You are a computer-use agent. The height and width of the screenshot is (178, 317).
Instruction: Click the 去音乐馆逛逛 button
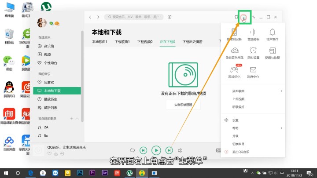tap(183, 105)
